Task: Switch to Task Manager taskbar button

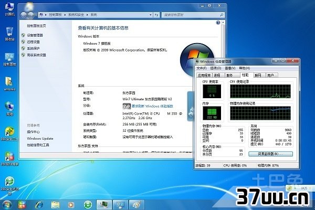Action: click(x=104, y=205)
